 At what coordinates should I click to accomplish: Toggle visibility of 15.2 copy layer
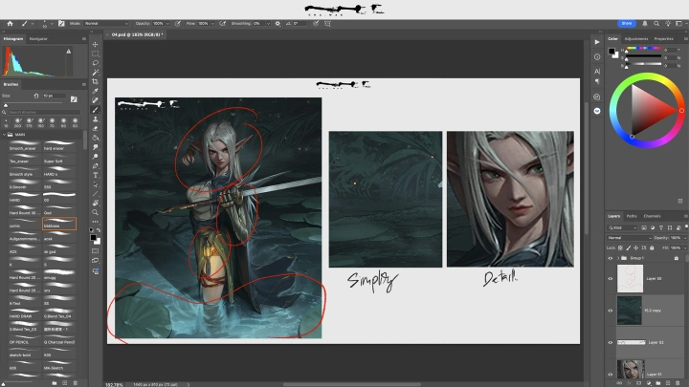[610, 311]
